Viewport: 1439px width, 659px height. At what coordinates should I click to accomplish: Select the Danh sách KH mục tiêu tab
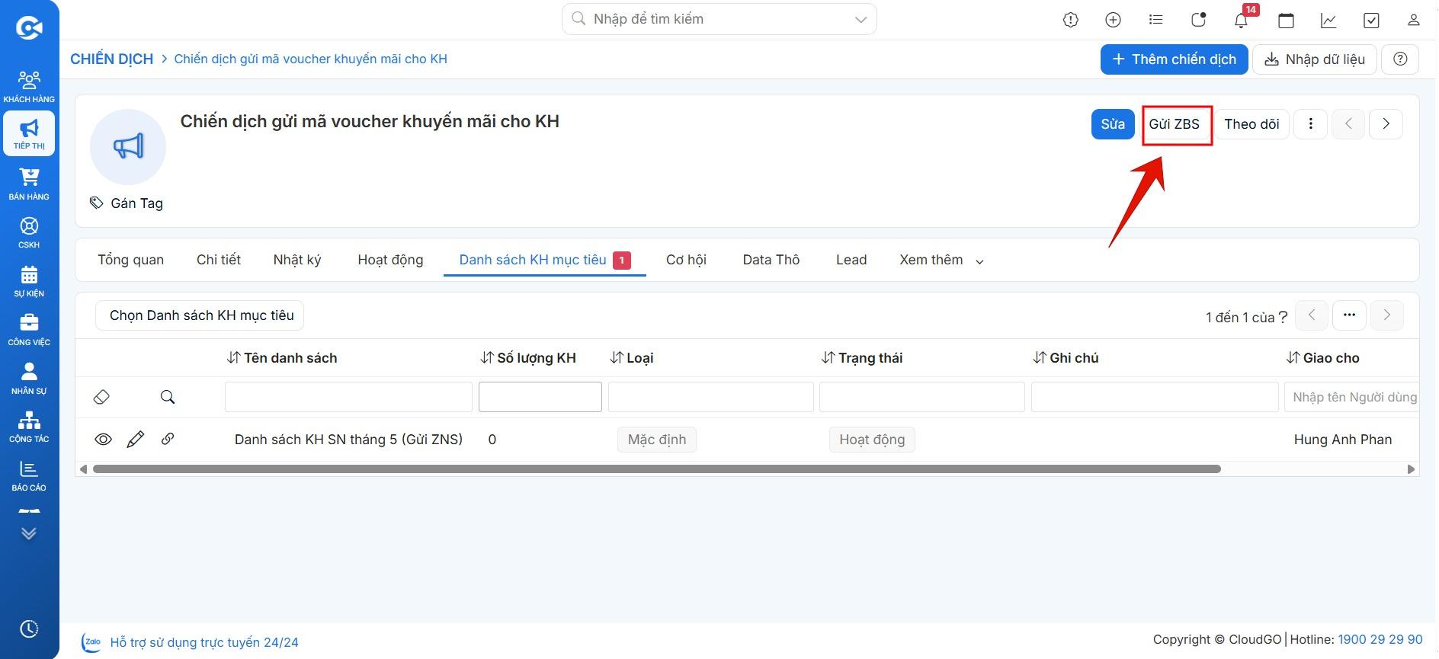pos(544,260)
